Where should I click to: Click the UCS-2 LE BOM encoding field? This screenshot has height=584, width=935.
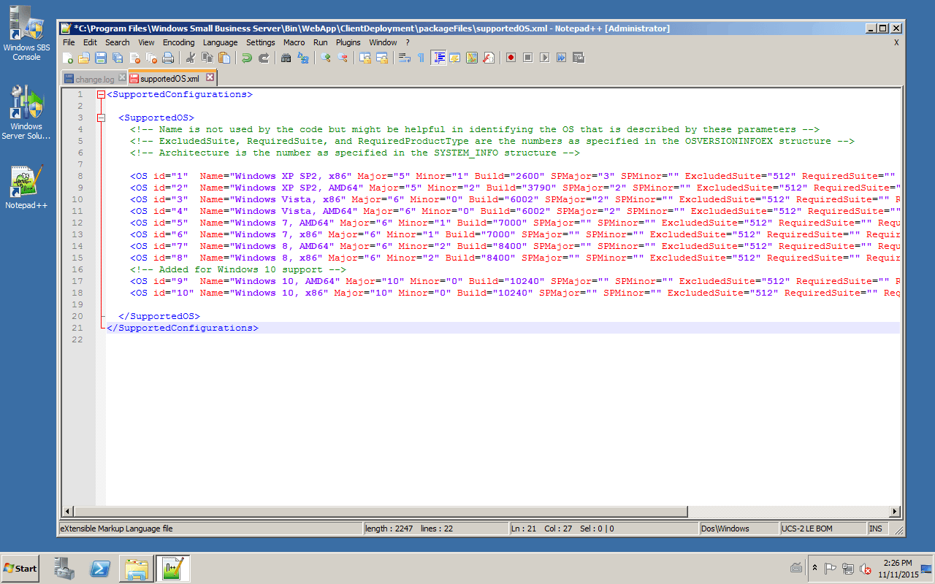(822, 529)
